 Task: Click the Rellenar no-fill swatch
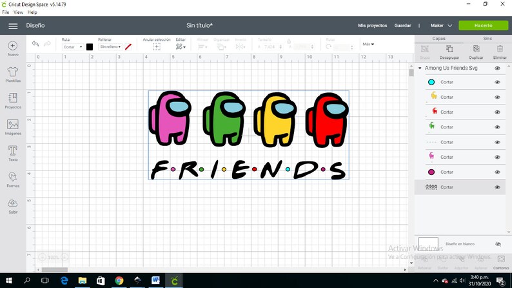(128, 47)
